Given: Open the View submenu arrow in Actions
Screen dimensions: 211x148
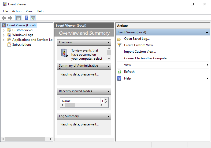Looking at the screenshot, I should 207,65.
